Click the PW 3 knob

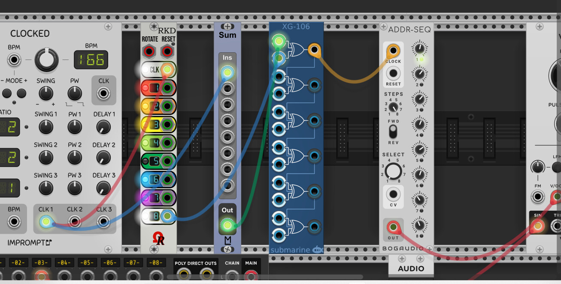(x=75, y=188)
